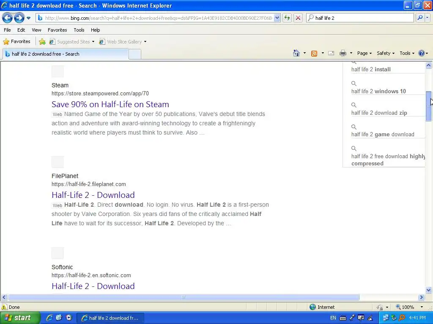Click the EN language bar indicator
The width and height of the screenshot is (433, 324).
(333, 318)
